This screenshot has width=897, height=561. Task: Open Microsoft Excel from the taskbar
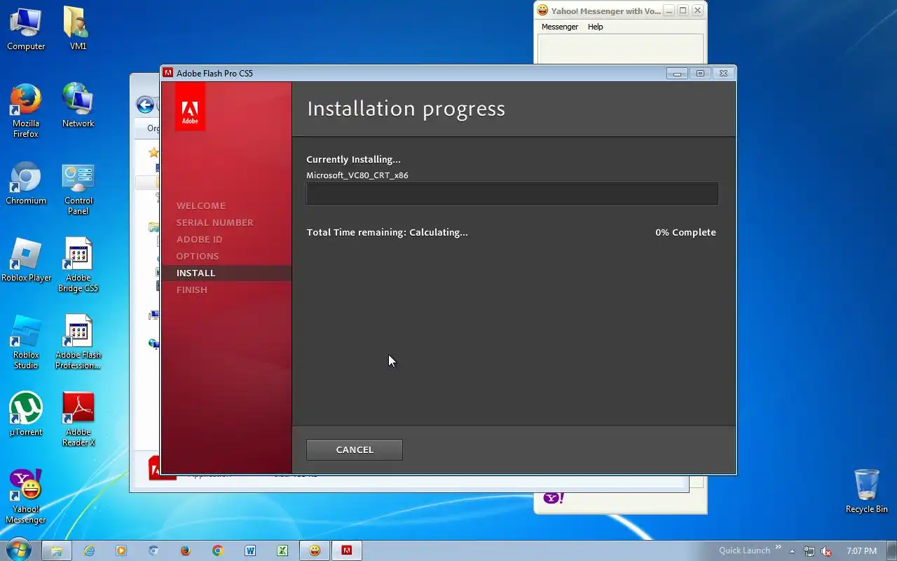coord(282,551)
